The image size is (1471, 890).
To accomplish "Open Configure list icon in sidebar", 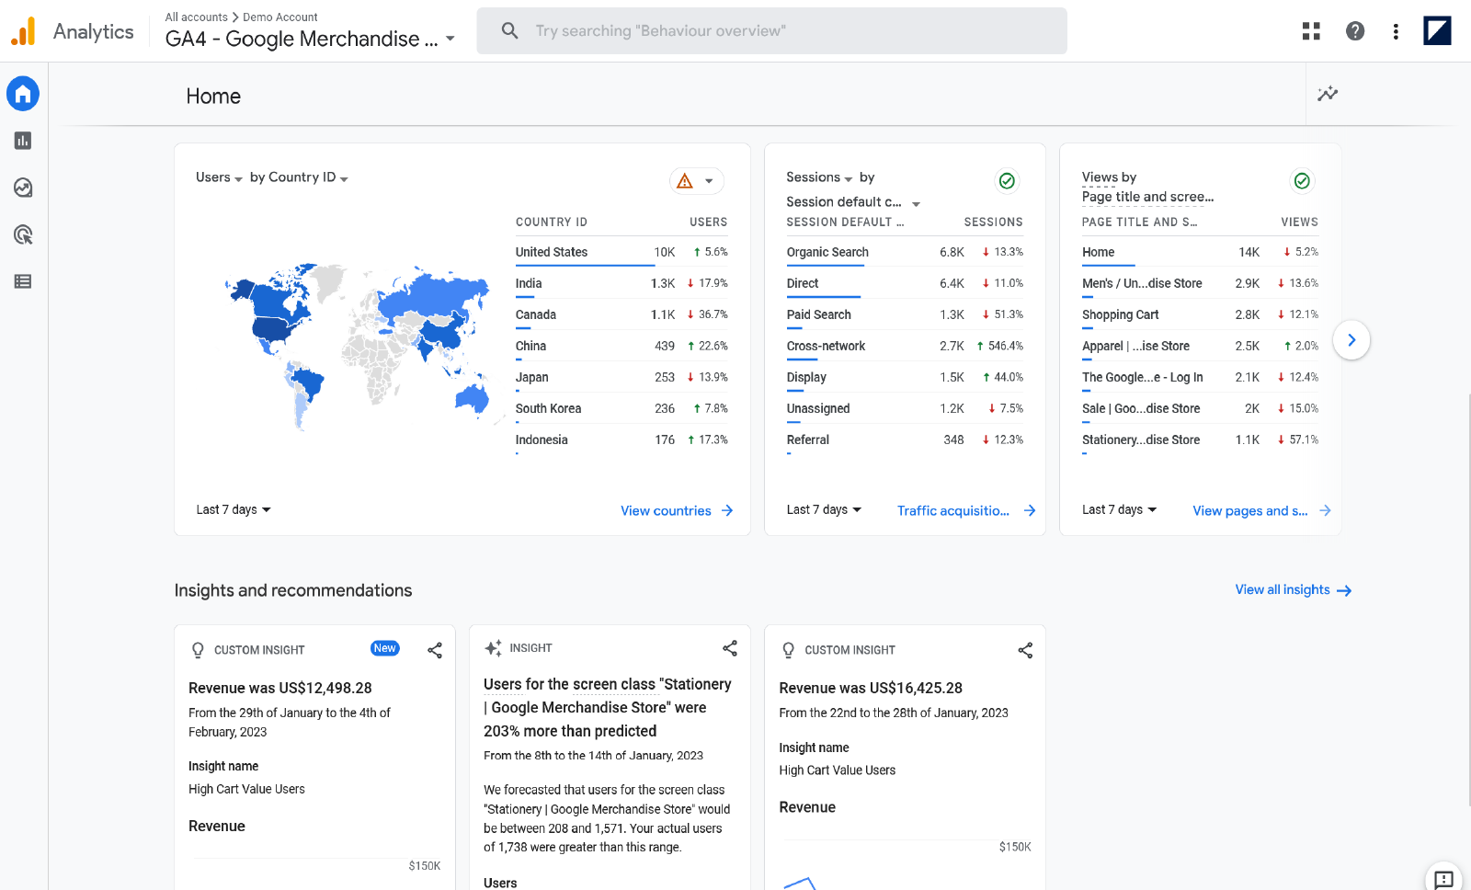I will pos(23,281).
